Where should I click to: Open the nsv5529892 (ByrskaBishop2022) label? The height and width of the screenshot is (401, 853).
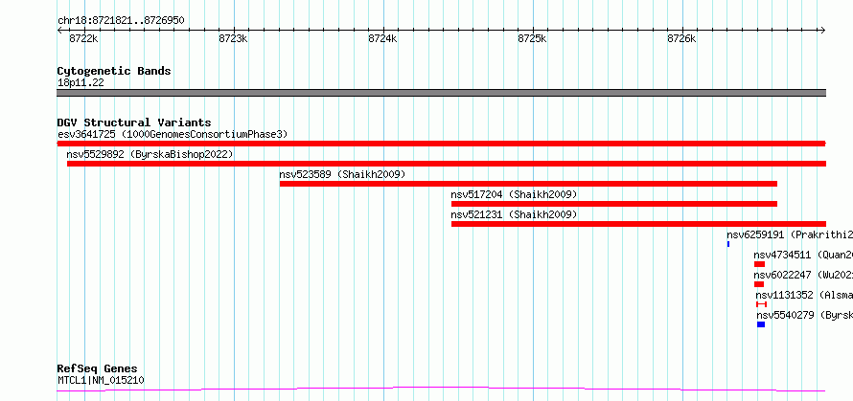pos(150,154)
